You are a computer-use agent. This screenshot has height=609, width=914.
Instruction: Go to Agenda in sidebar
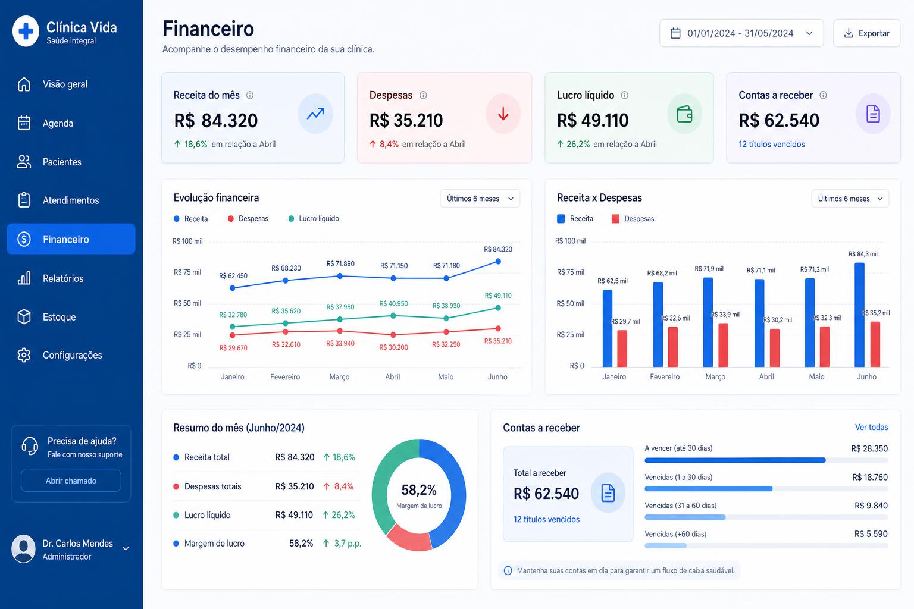pos(71,123)
